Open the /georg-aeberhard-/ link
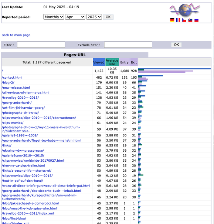The width and height of the screenshot is (214, 224). click(17, 103)
